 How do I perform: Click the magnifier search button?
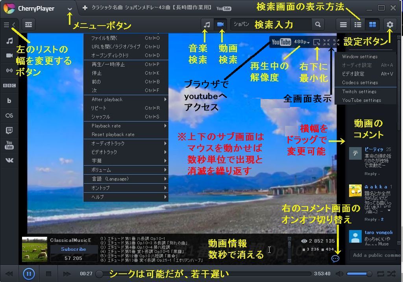point(318,25)
